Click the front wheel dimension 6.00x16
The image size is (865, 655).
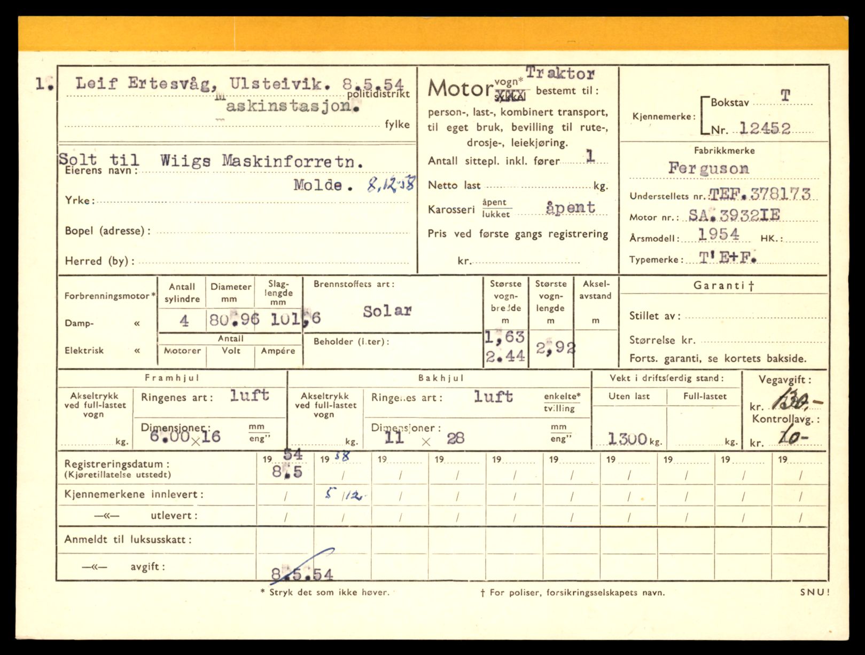[x=185, y=437]
